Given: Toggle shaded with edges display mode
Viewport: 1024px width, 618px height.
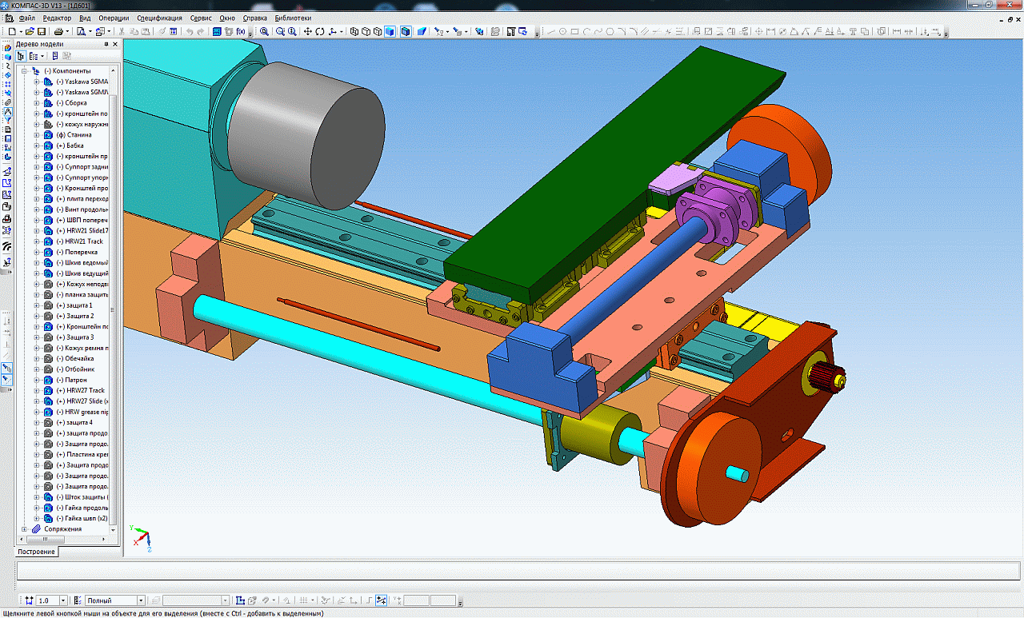Looking at the screenshot, I should tap(406, 31).
